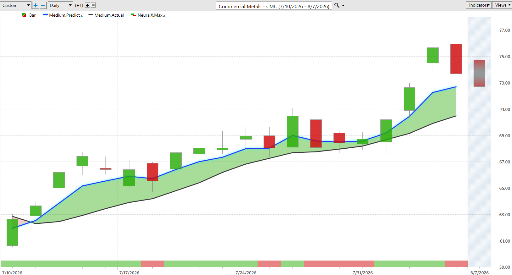Click the 7/24/2026 date axis label

[x=246, y=273]
